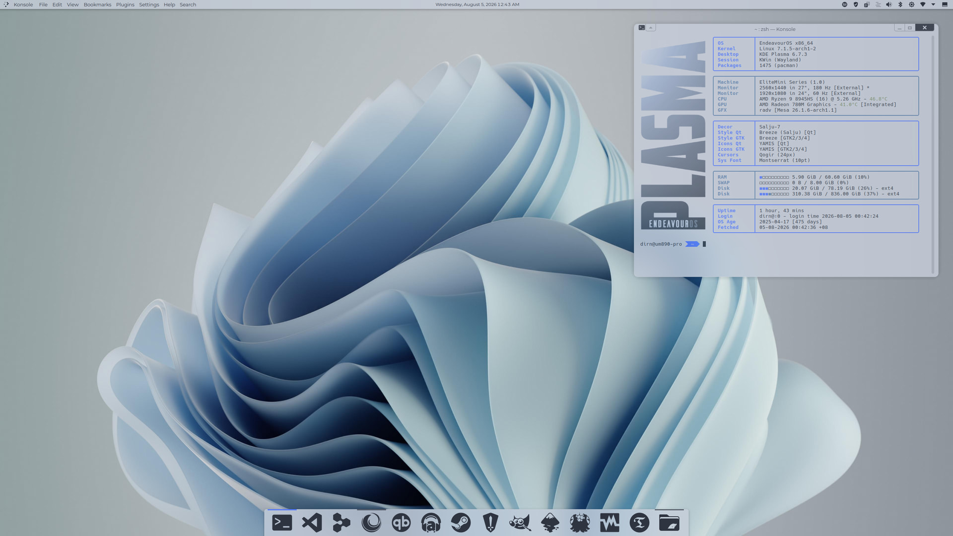Click the Konsole window vertical scrollbar

933,154
